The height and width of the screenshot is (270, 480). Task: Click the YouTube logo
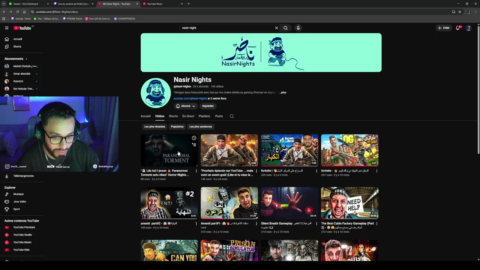pos(22,28)
